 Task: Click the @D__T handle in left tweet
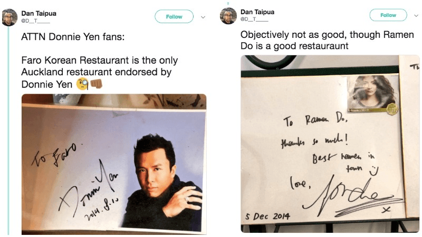tap(35, 22)
